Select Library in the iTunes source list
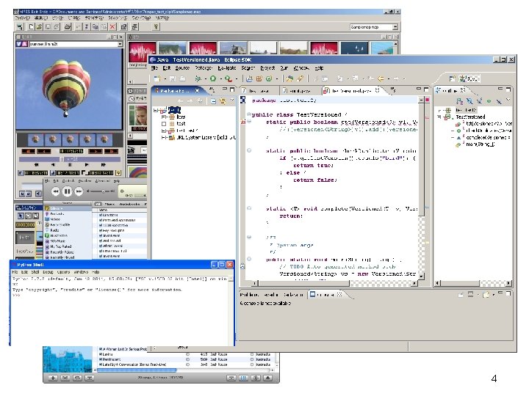Screen dimensions: 529x396 pyautogui.click(x=55, y=209)
